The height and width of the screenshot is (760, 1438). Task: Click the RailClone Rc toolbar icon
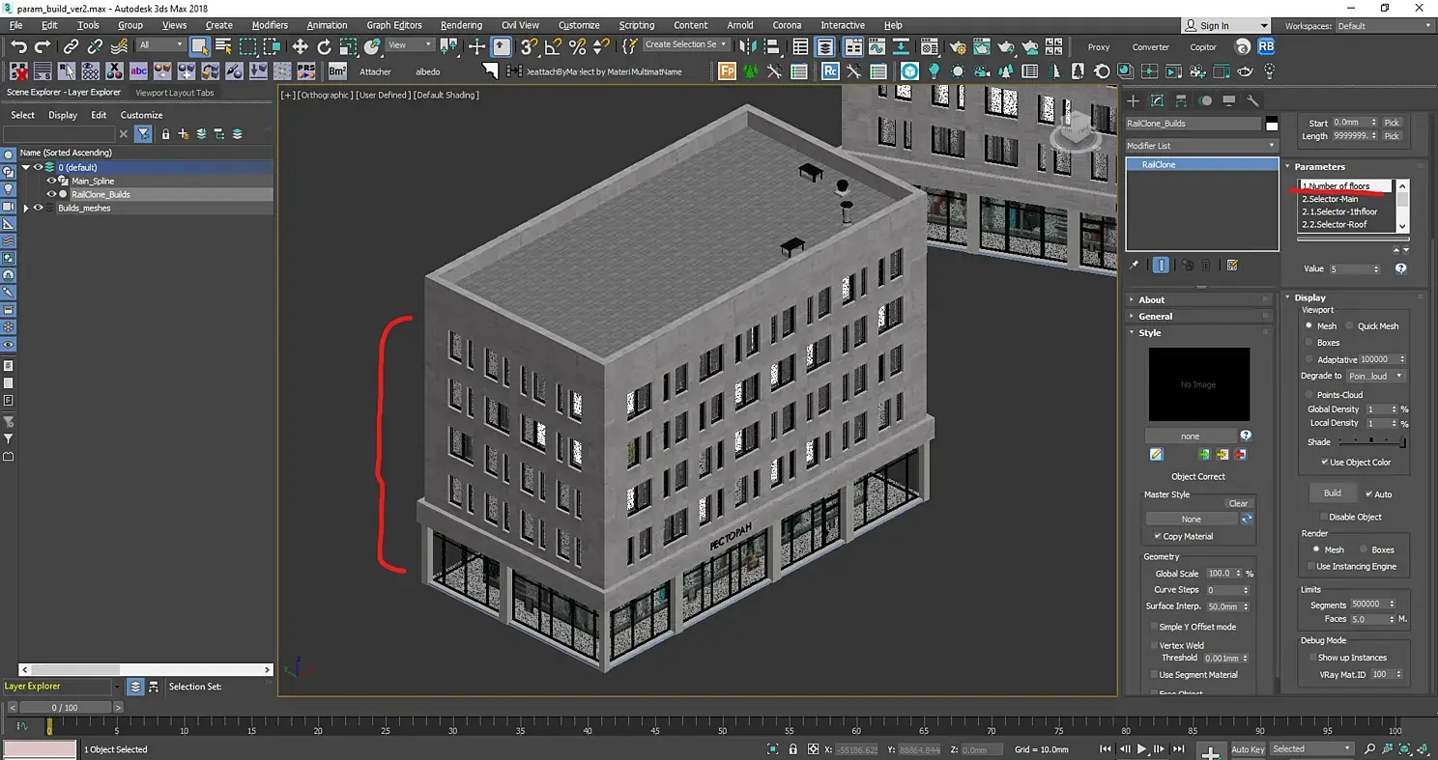[830, 71]
